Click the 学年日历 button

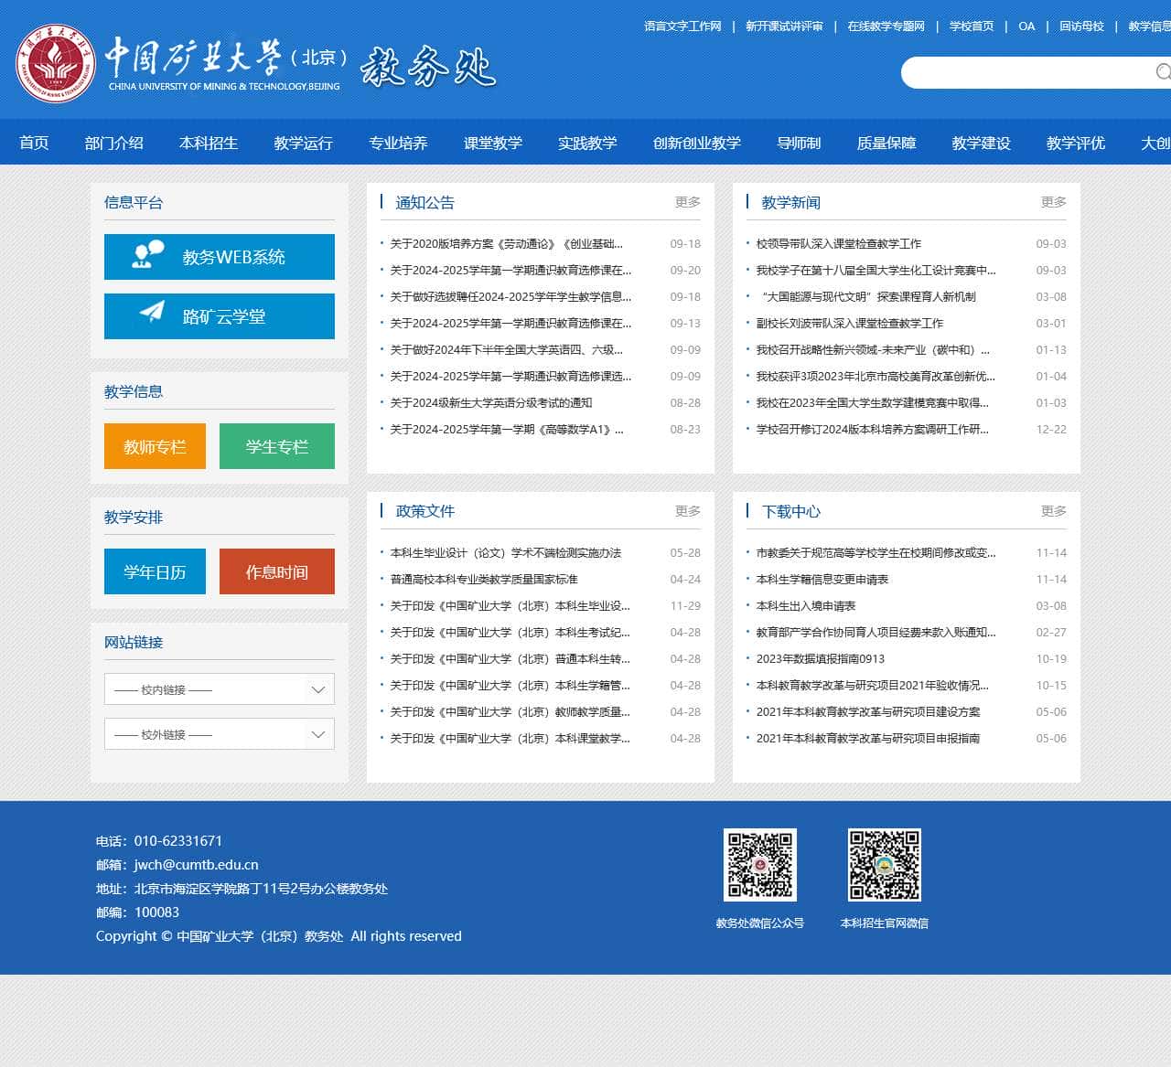[x=155, y=571]
